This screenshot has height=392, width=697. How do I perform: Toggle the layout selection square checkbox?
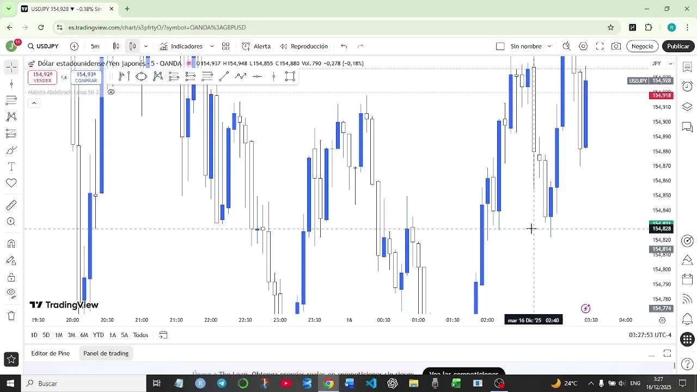500,46
